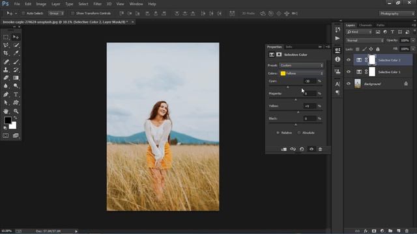Choose the Relative method option
The image size is (417, 234).
pos(278,133)
